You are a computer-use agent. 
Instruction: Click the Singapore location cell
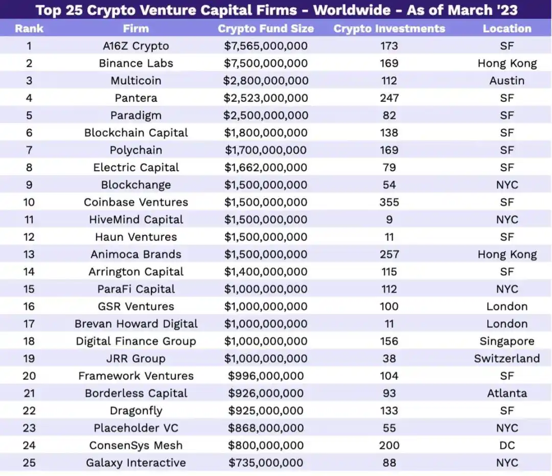[507, 341]
